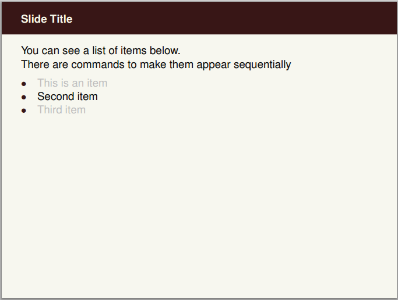
Task: Click the word "Title" in the header
Action: [x=61, y=19]
